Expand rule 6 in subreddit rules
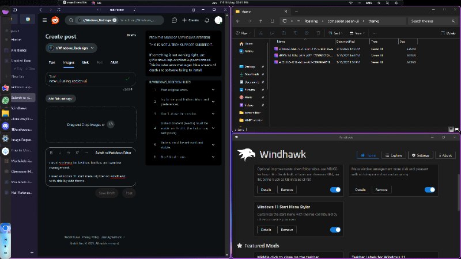 [213, 157]
